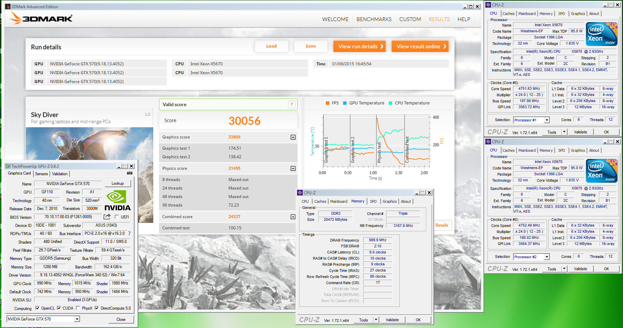Click Validate in second CPU-Z window
The image size is (623, 328).
click(580, 269)
